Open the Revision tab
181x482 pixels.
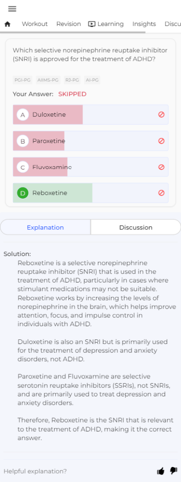pos(69,24)
